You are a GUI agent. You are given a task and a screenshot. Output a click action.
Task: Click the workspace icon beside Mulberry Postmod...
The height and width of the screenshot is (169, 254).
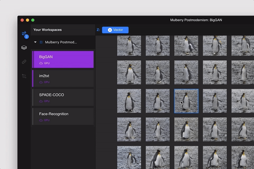tap(41, 42)
